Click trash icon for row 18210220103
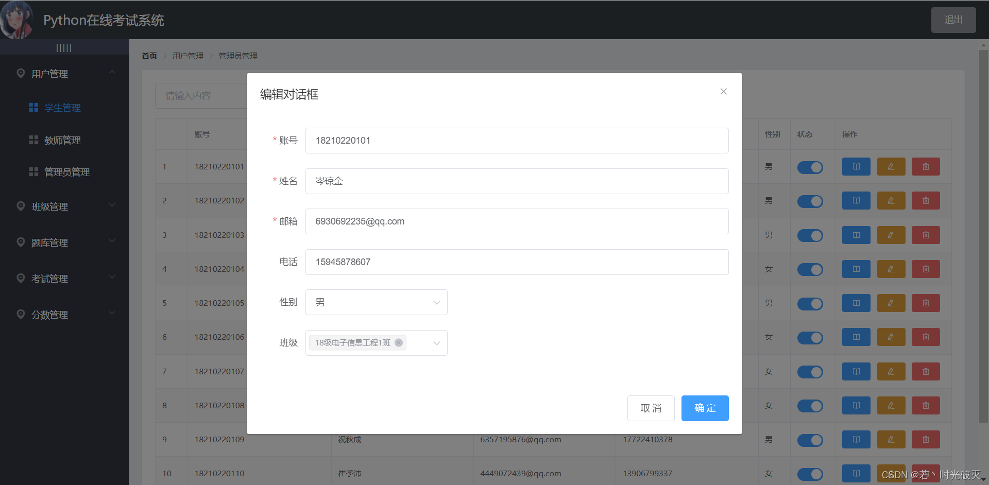The height and width of the screenshot is (485, 989). coord(926,235)
